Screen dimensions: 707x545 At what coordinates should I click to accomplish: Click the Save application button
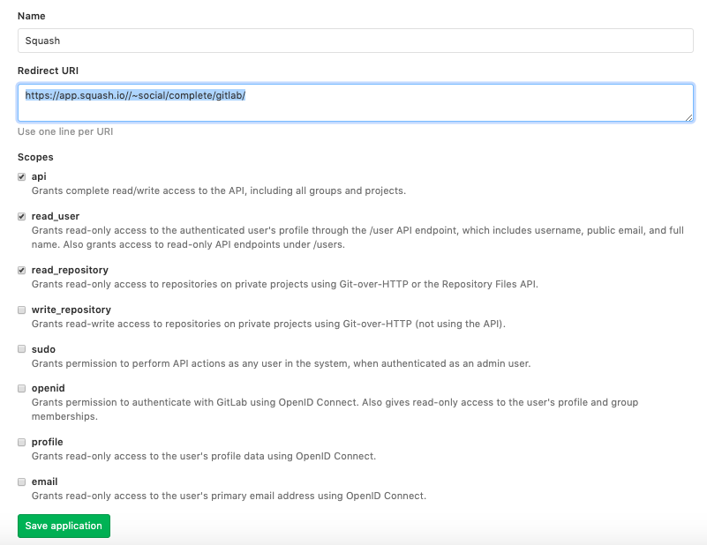click(x=64, y=526)
